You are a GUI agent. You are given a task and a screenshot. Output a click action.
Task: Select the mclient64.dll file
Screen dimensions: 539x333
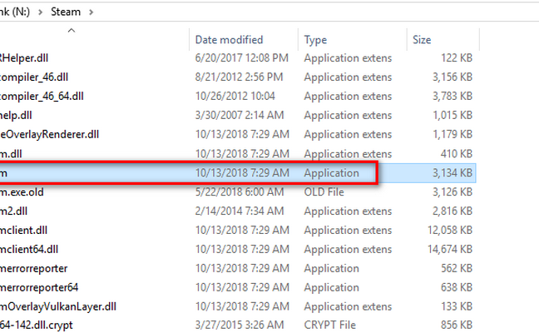29,250
